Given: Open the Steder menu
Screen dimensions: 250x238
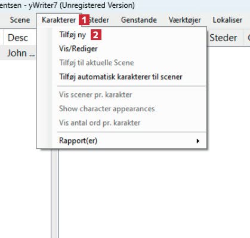Looking at the screenshot, I should tap(99, 20).
